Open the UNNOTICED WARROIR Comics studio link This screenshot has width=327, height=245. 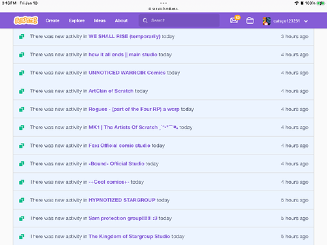point(127,73)
